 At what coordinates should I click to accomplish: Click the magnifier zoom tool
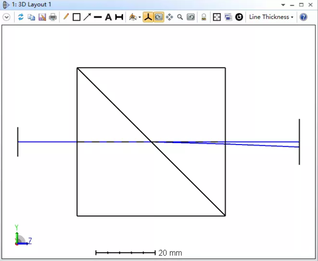point(180,17)
